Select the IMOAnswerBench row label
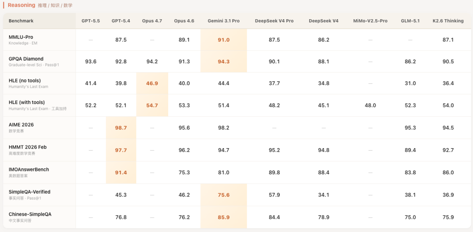 [29, 169]
